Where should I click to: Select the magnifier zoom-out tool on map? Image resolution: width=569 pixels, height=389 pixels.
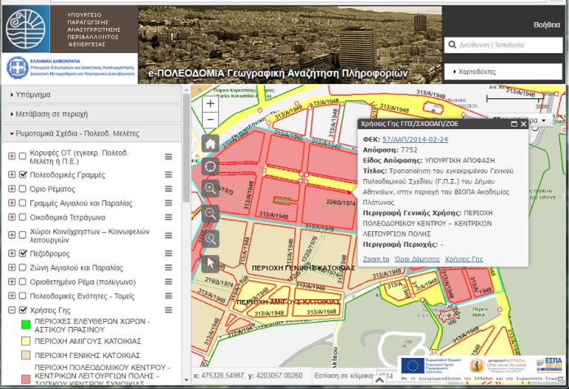[x=211, y=213]
